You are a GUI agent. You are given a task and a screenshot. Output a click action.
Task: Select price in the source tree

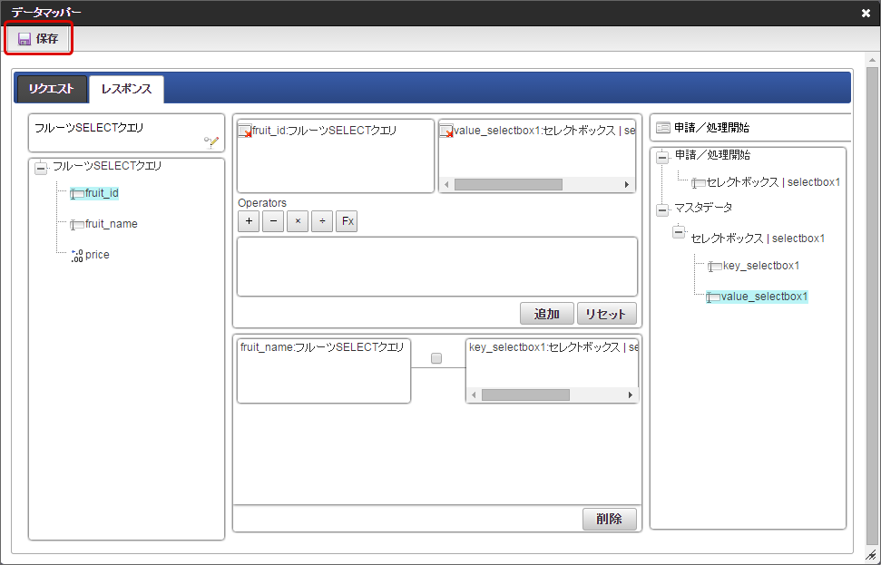click(x=97, y=255)
